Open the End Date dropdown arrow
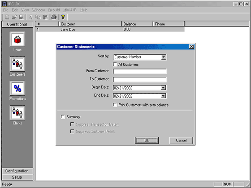This screenshot has height=188, width=251. tap(163, 96)
